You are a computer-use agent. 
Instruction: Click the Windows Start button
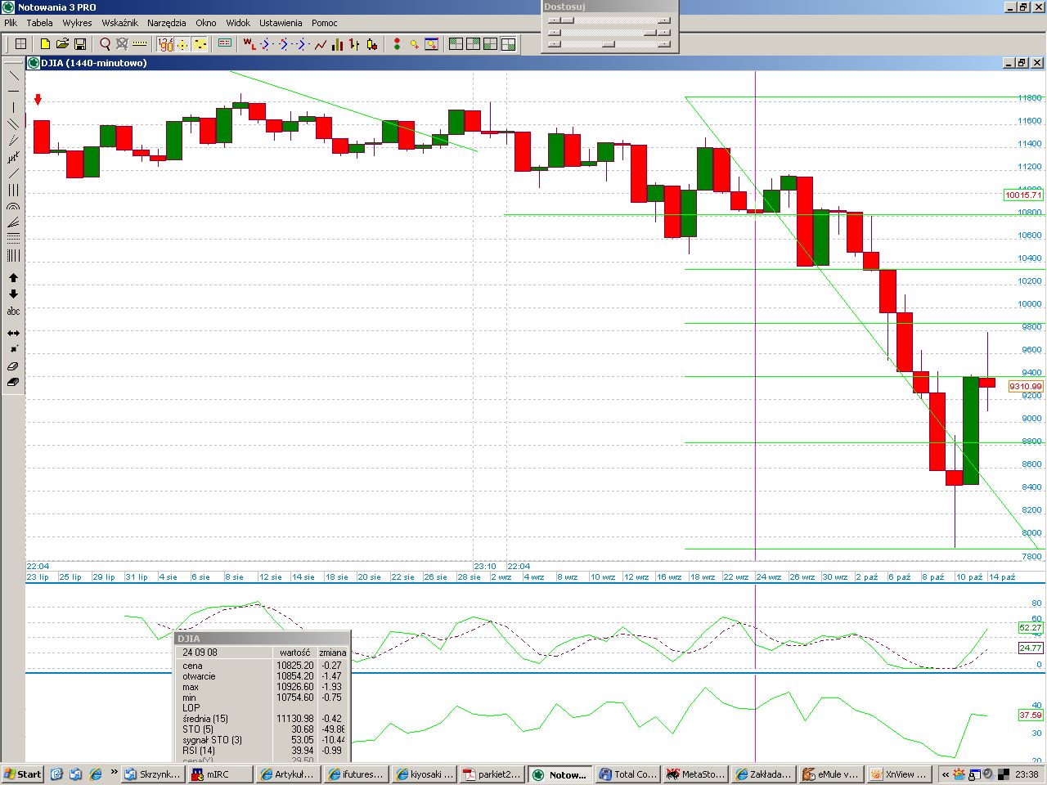[x=23, y=774]
